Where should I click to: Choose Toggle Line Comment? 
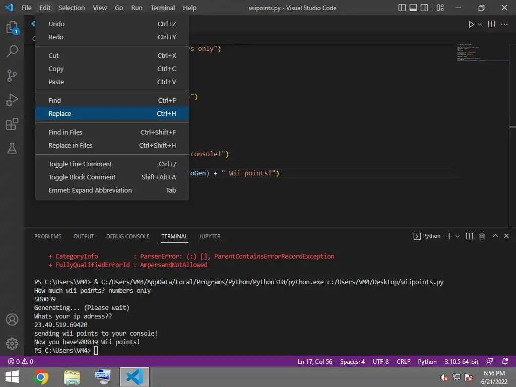pos(112,164)
